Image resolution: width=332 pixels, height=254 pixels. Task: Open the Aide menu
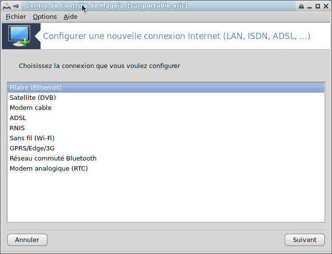[x=70, y=17]
